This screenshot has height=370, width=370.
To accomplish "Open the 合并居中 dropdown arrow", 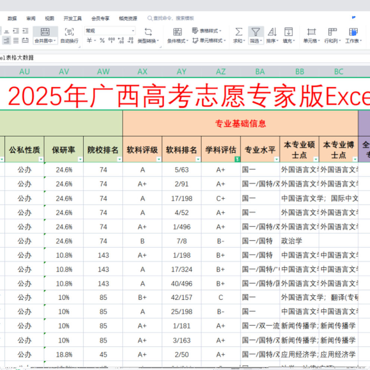I will coord(55,41).
